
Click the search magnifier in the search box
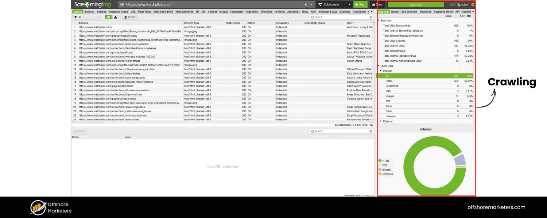coord(313,17)
